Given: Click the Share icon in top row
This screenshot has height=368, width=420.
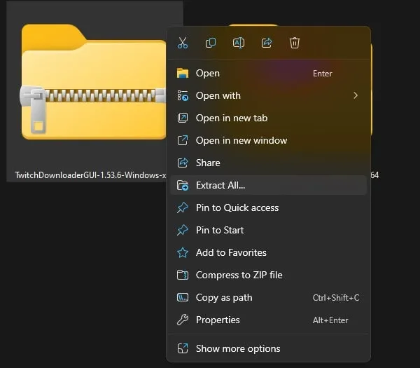Looking at the screenshot, I should [x=267, y=43].
